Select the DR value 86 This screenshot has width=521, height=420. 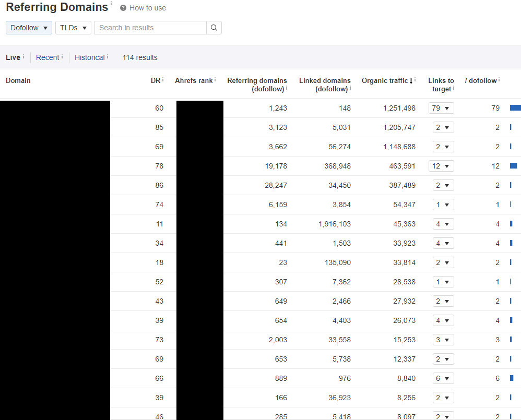pyautogui.click(x=159, y=185)
